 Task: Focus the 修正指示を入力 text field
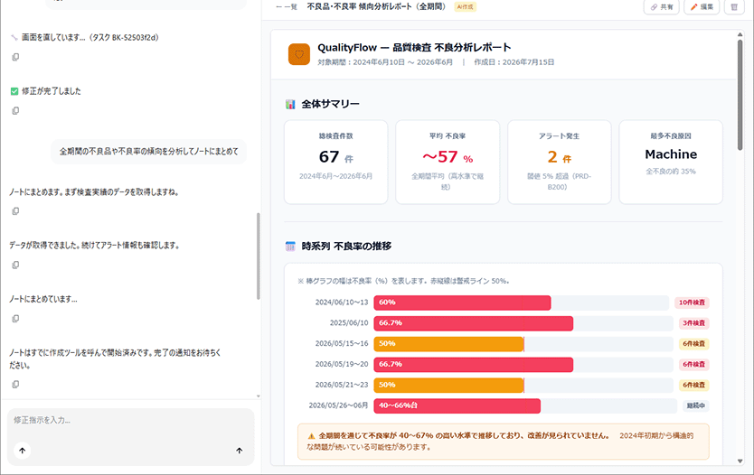130,420
